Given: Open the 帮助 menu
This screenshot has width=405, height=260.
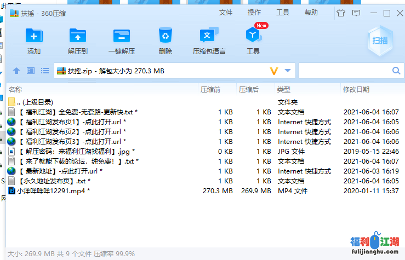Looking at the screenshot, I should pyautogui.click(x=311, y=13).
